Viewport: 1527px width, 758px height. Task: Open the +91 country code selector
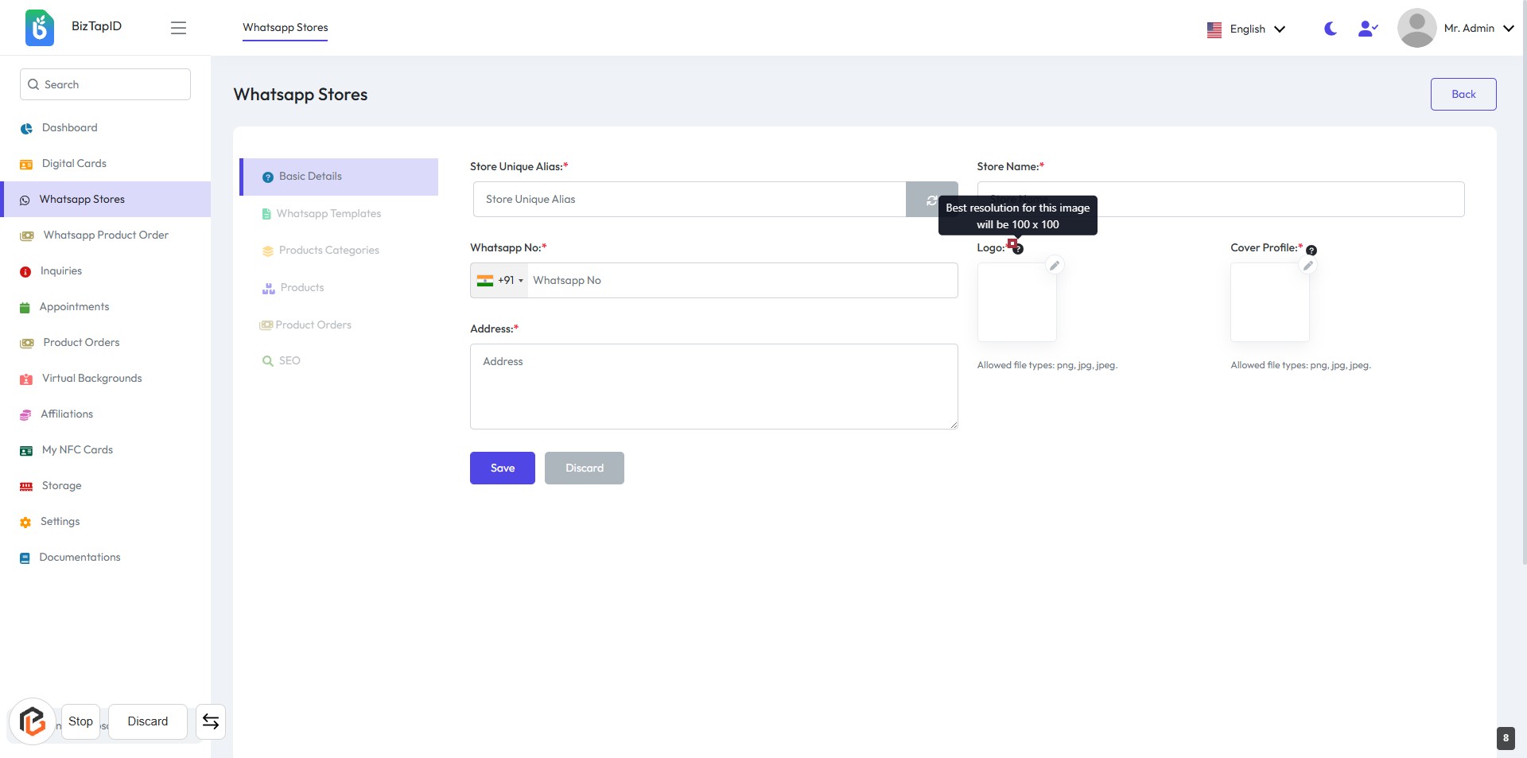[500, 281]
